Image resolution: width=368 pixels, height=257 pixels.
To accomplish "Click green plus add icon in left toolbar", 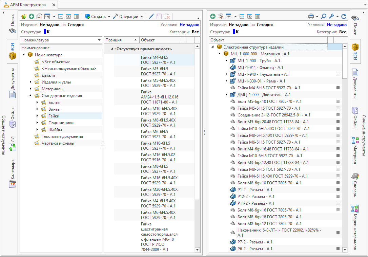I will [32, 16].
